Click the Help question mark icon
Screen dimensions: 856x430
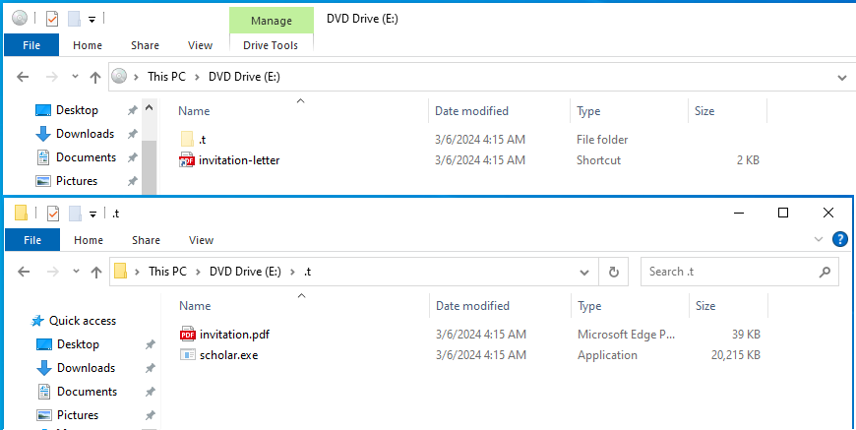[840, 239]
